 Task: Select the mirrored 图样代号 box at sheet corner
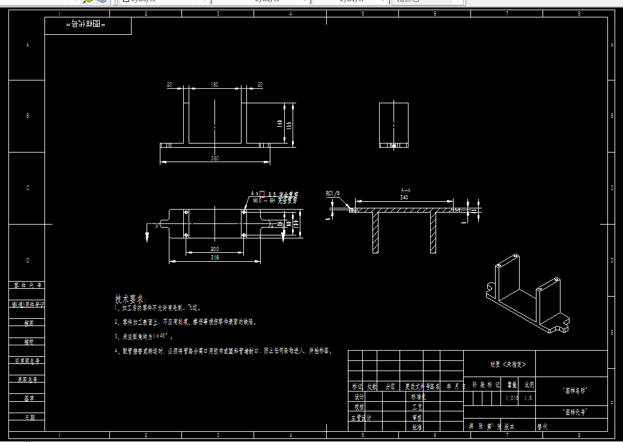(88, 25)
